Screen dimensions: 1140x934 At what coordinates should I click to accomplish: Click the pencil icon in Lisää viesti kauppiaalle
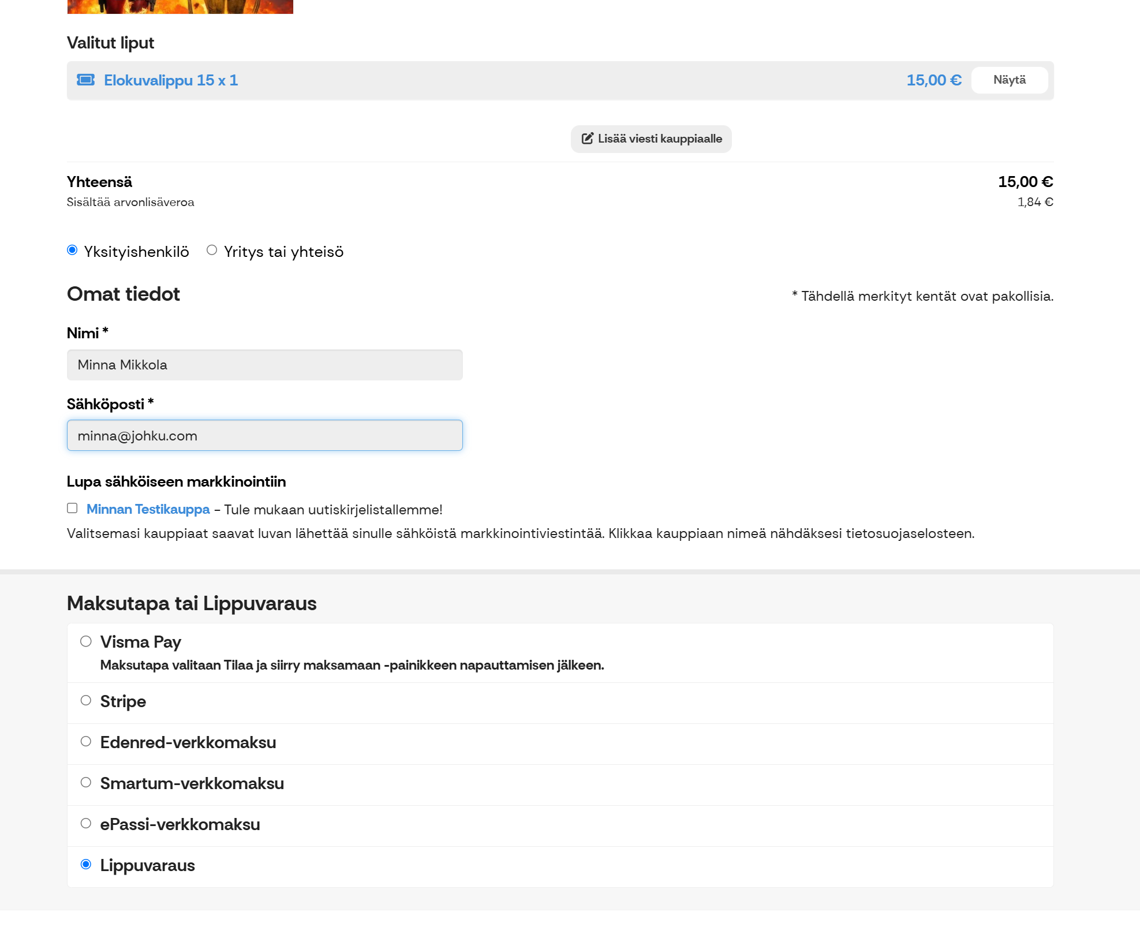click(x=587, y=139)
